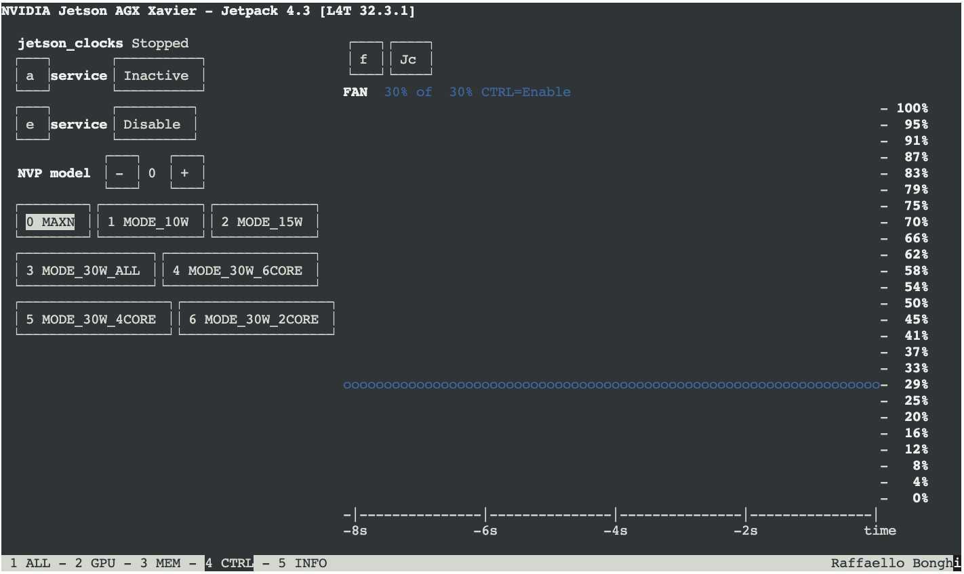The width and height of the screenshot is (964, 574).
Task: Click the 'Stopped' jetson_clocks status text
Action: 160,43
